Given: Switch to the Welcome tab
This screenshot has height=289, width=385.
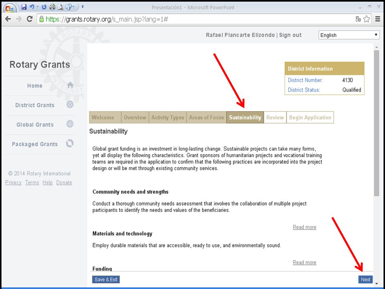Looking at the screenshot, I should (x=105, y=117).
